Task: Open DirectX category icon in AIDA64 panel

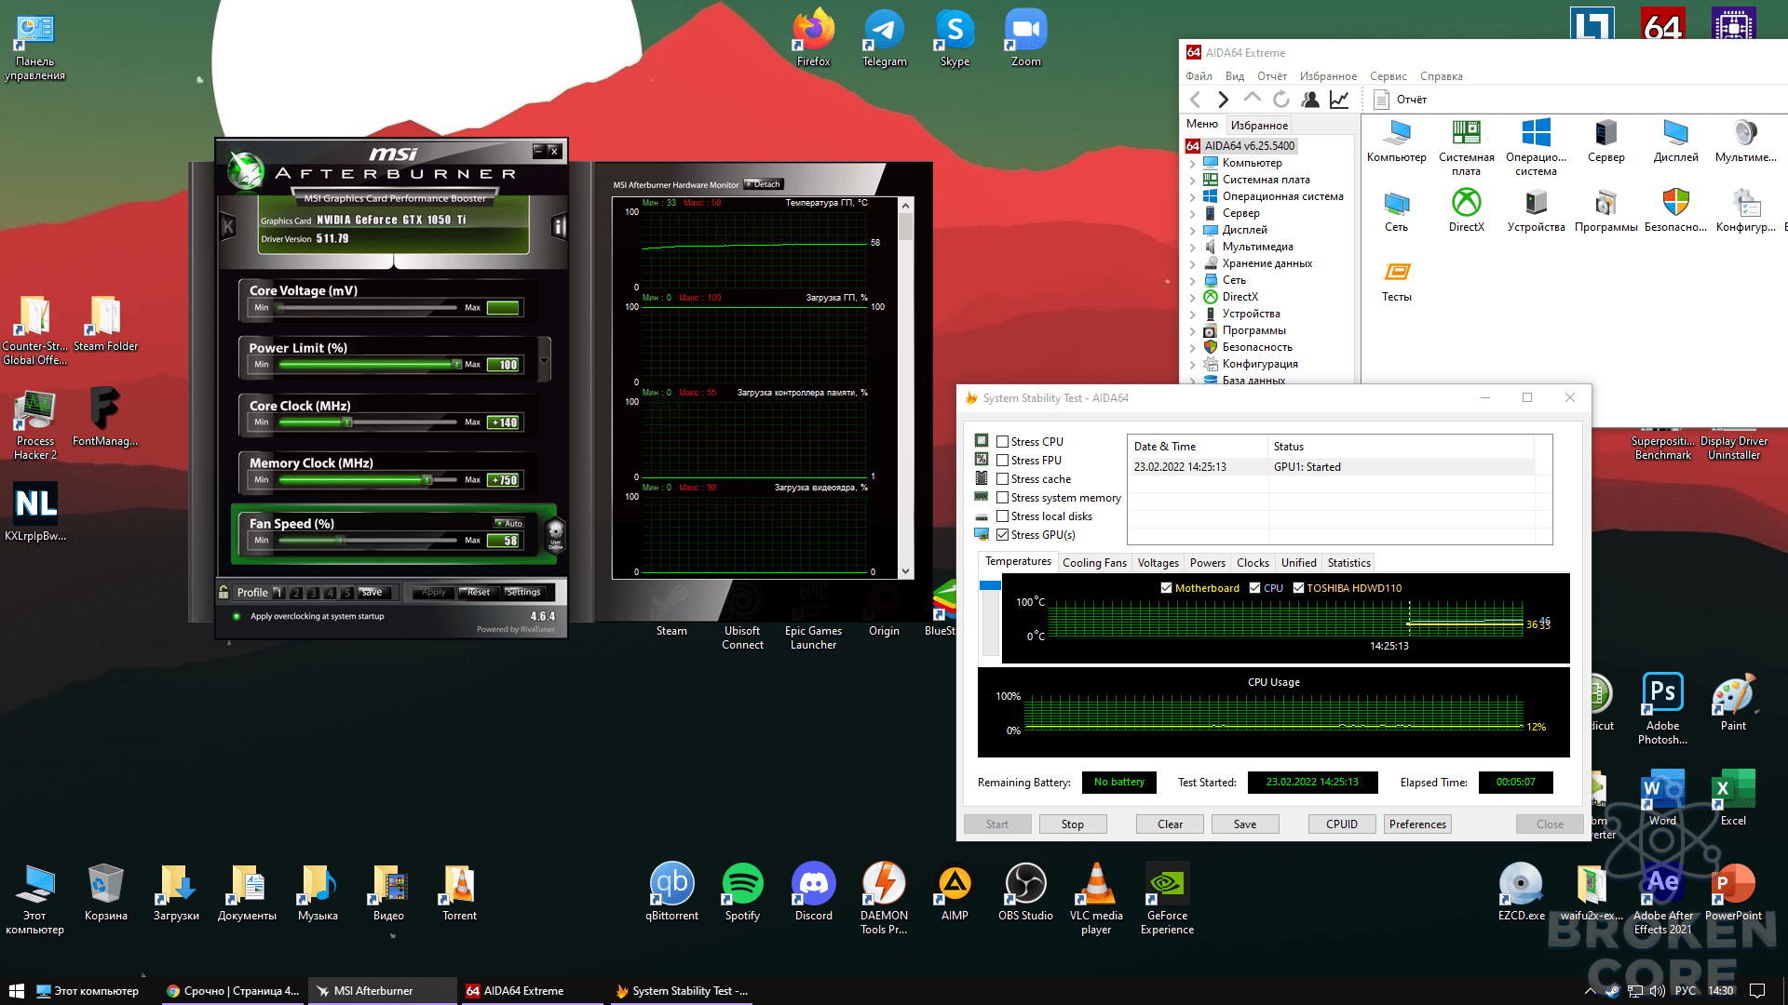Action: tap(1466, 209)
